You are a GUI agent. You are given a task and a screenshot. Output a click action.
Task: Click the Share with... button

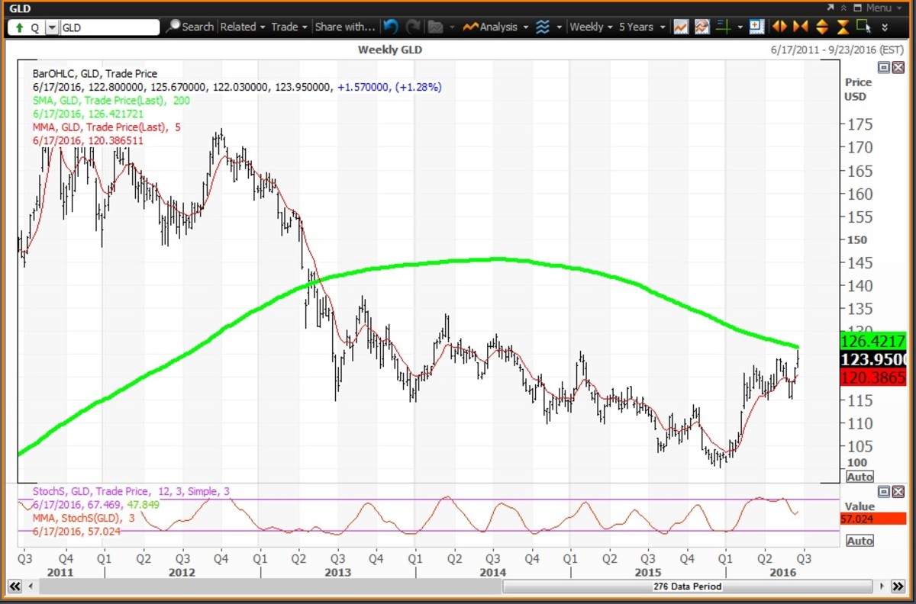(345, 27)
